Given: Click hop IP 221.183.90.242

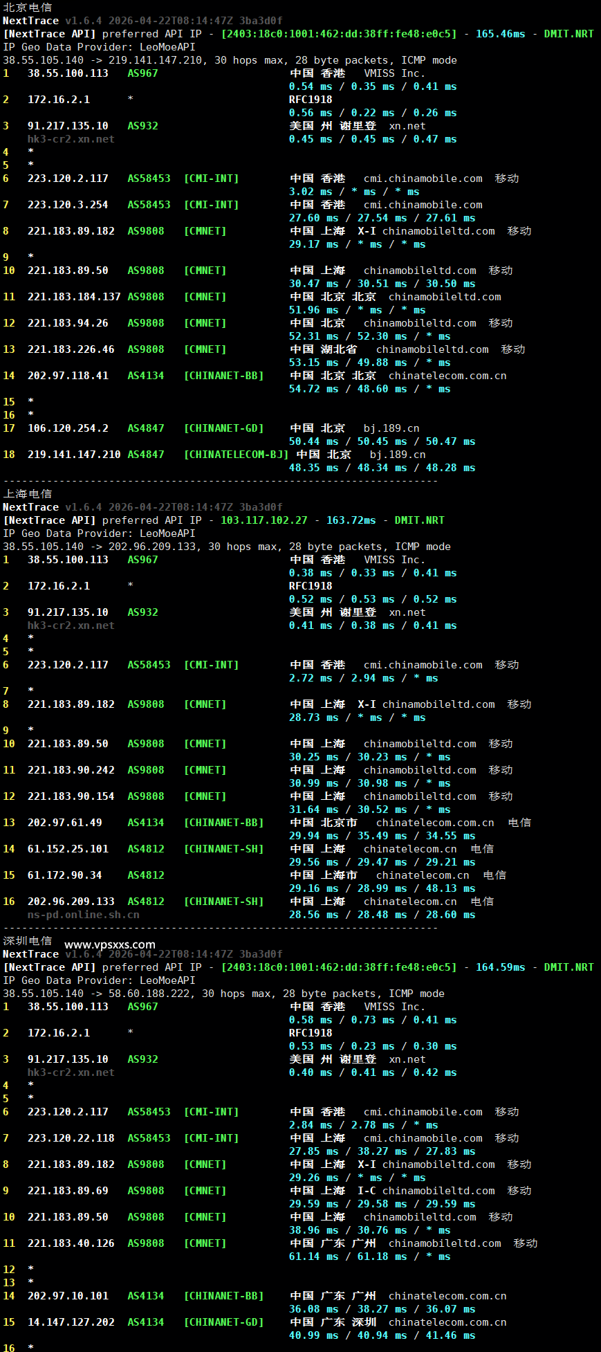Looking at the screenshot, I should [71, 770].
